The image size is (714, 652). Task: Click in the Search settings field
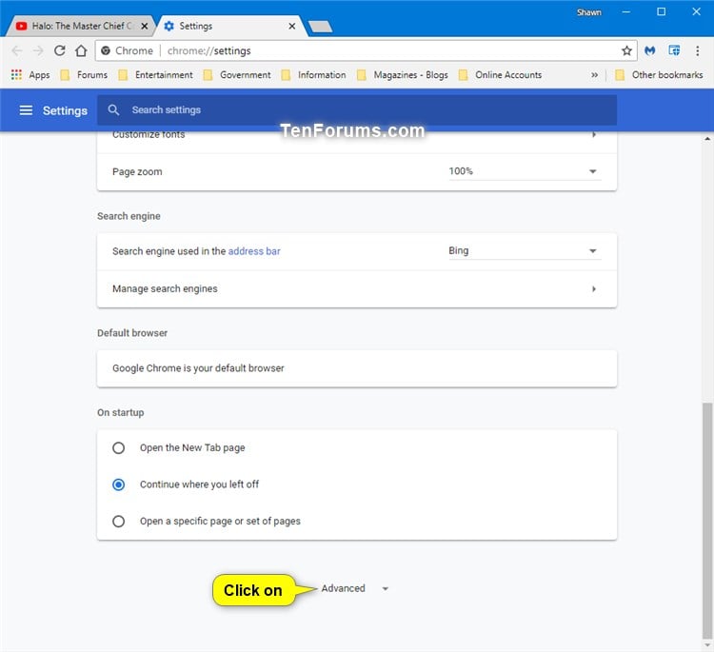coord(357,109)
